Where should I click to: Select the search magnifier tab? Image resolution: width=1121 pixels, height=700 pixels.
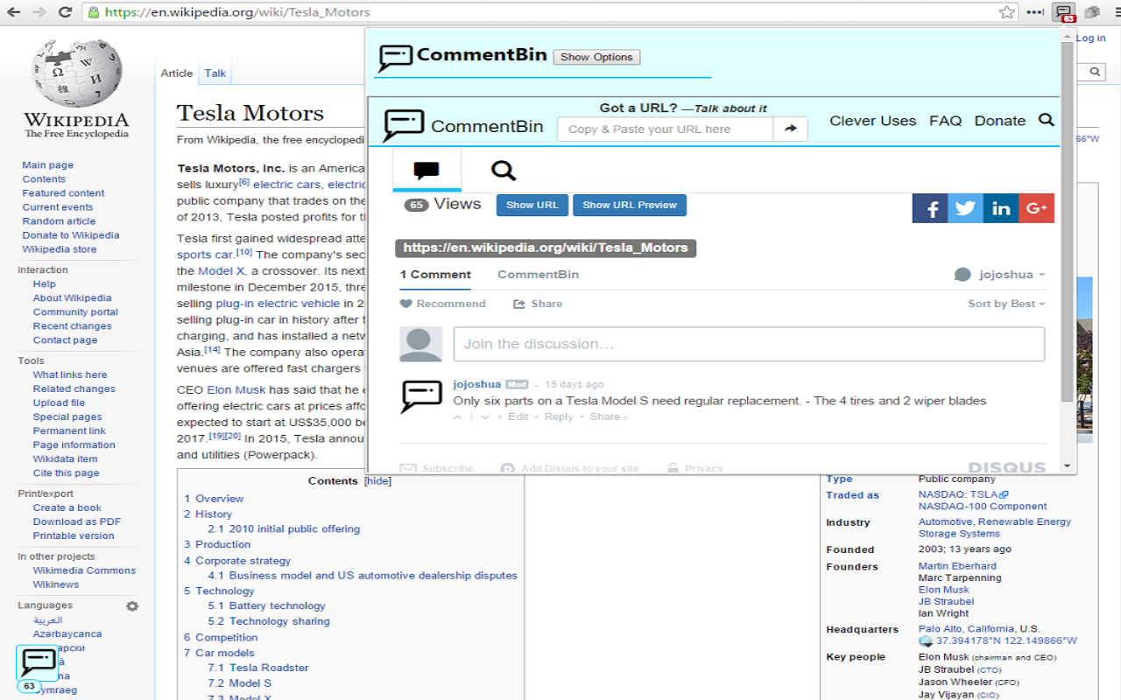click(x=504, y=171)
